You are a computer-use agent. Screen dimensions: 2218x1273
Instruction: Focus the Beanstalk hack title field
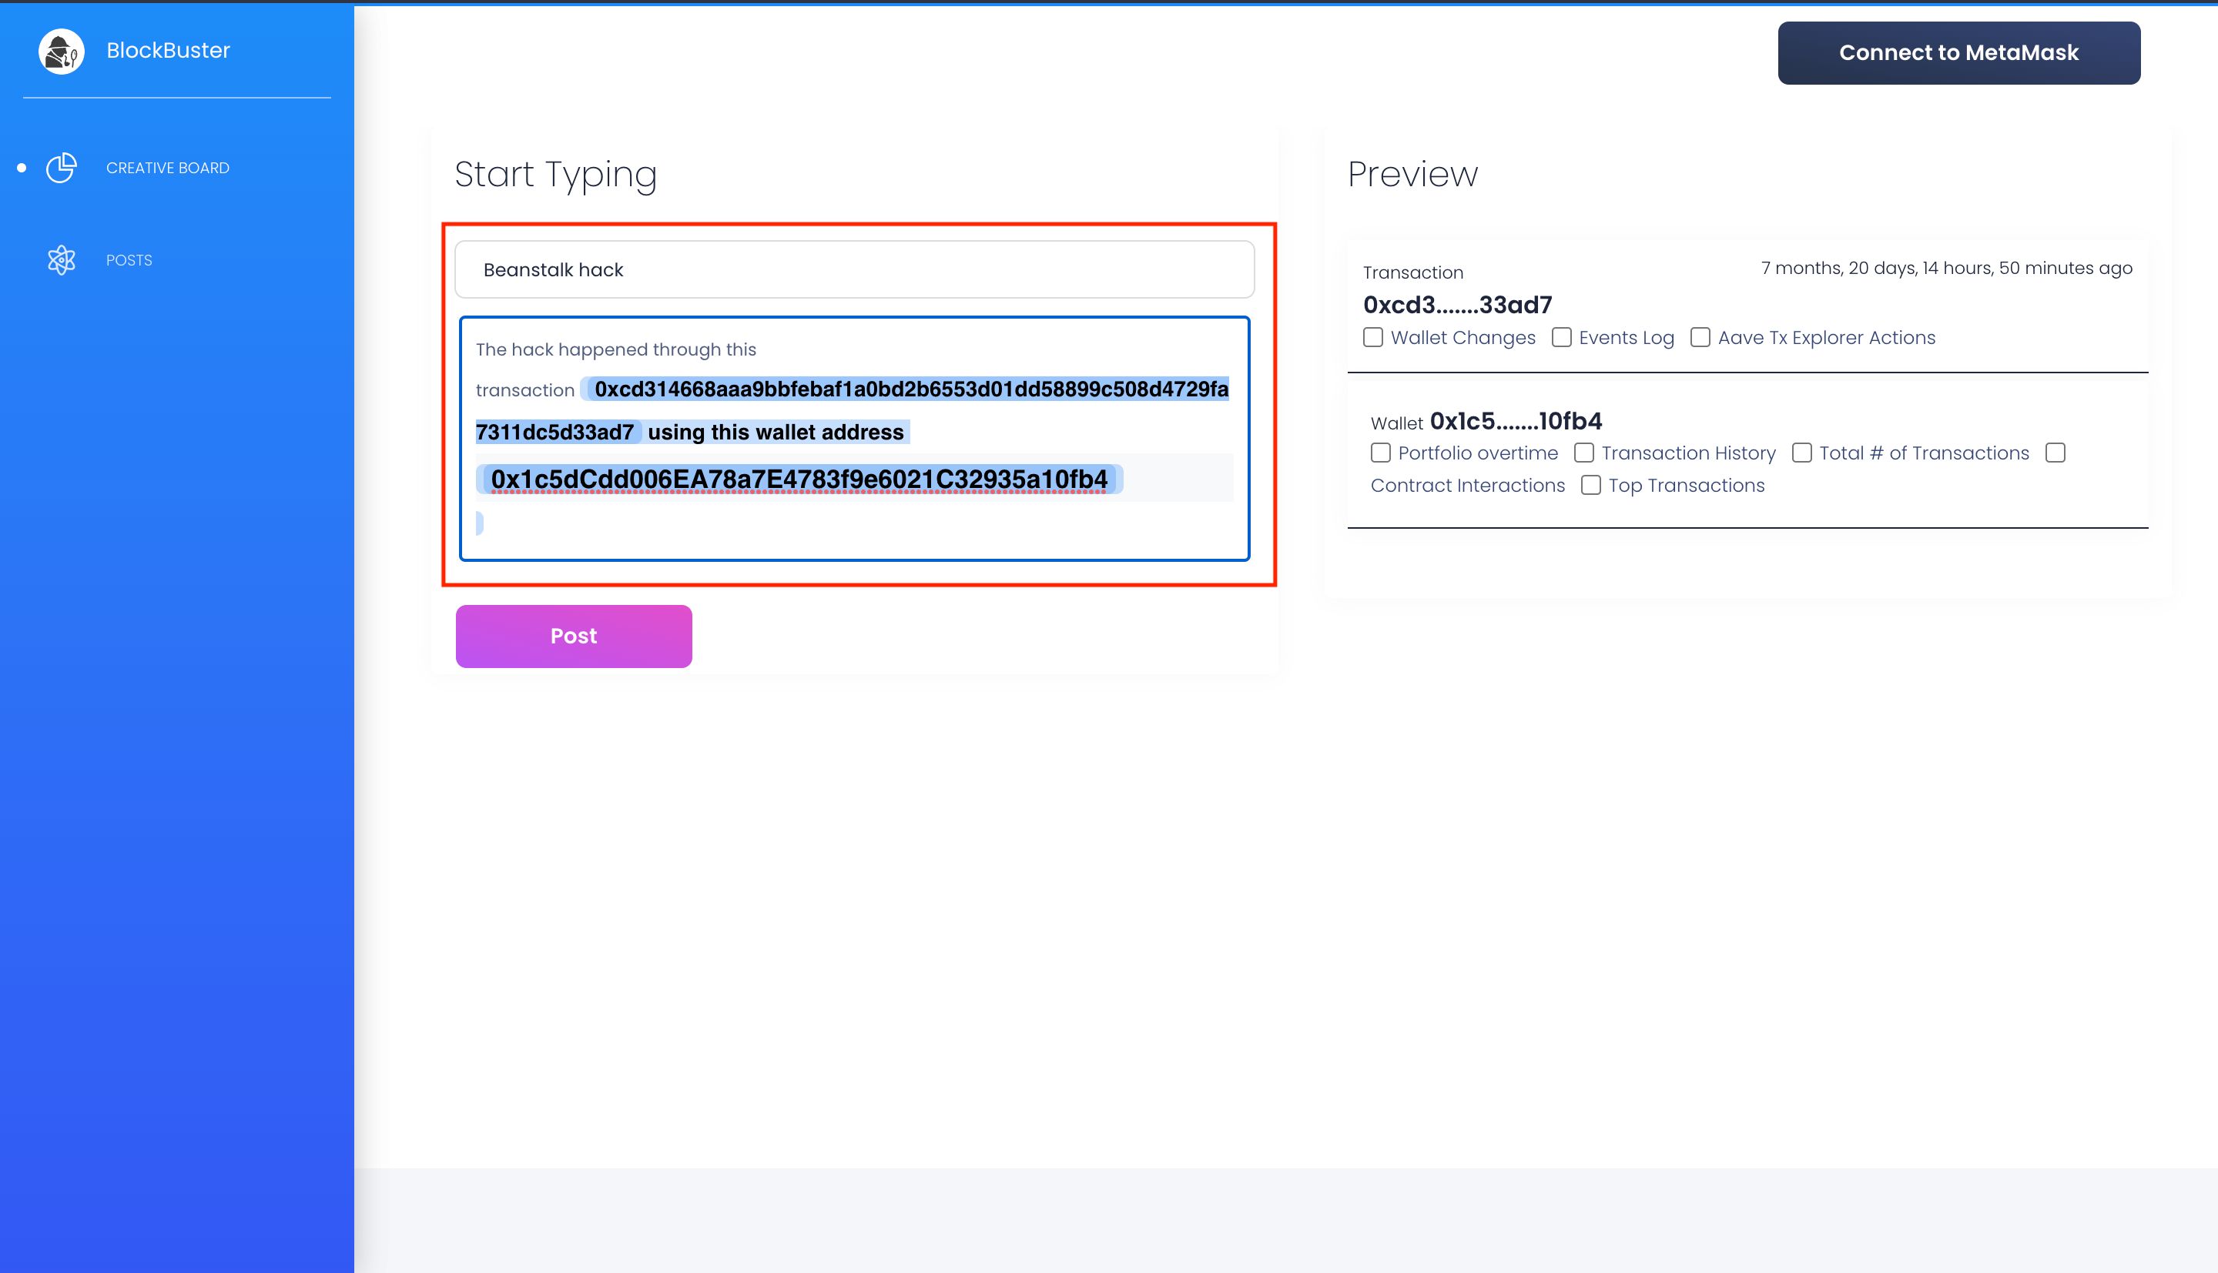[855, 269]
